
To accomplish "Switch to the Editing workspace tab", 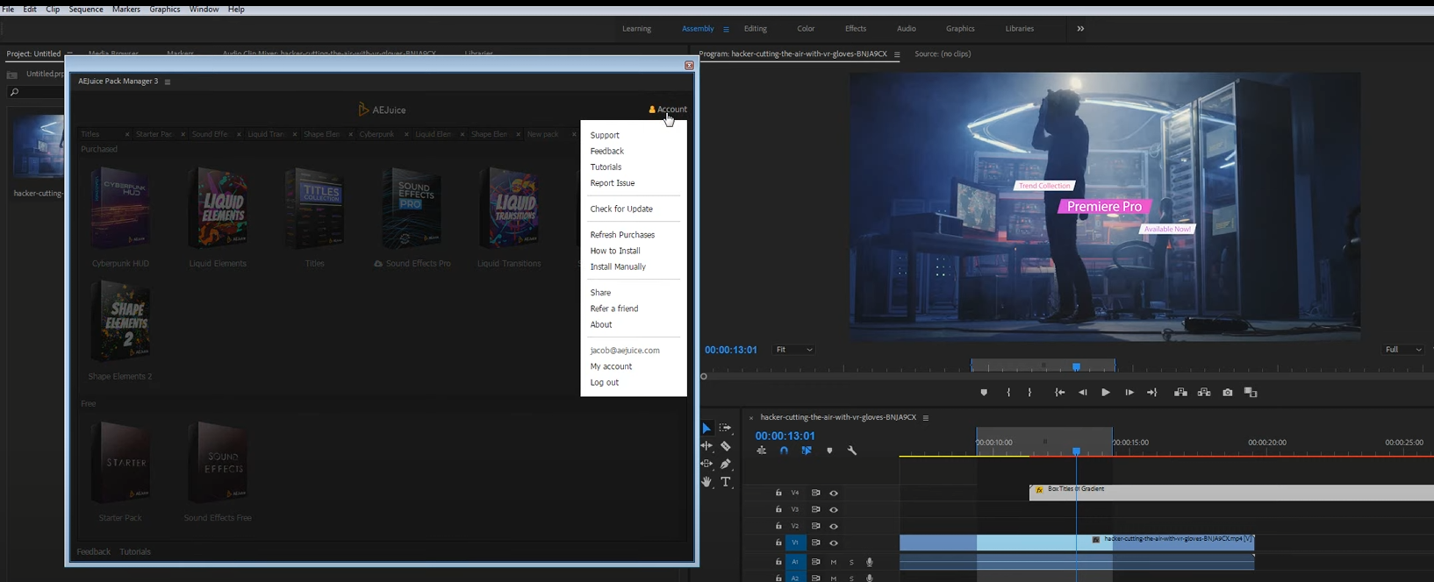I will (755, 29).
